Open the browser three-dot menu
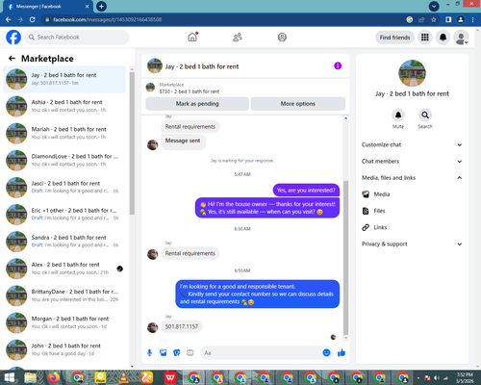Viewport: 481px width, 385px height. coord(472,19)
